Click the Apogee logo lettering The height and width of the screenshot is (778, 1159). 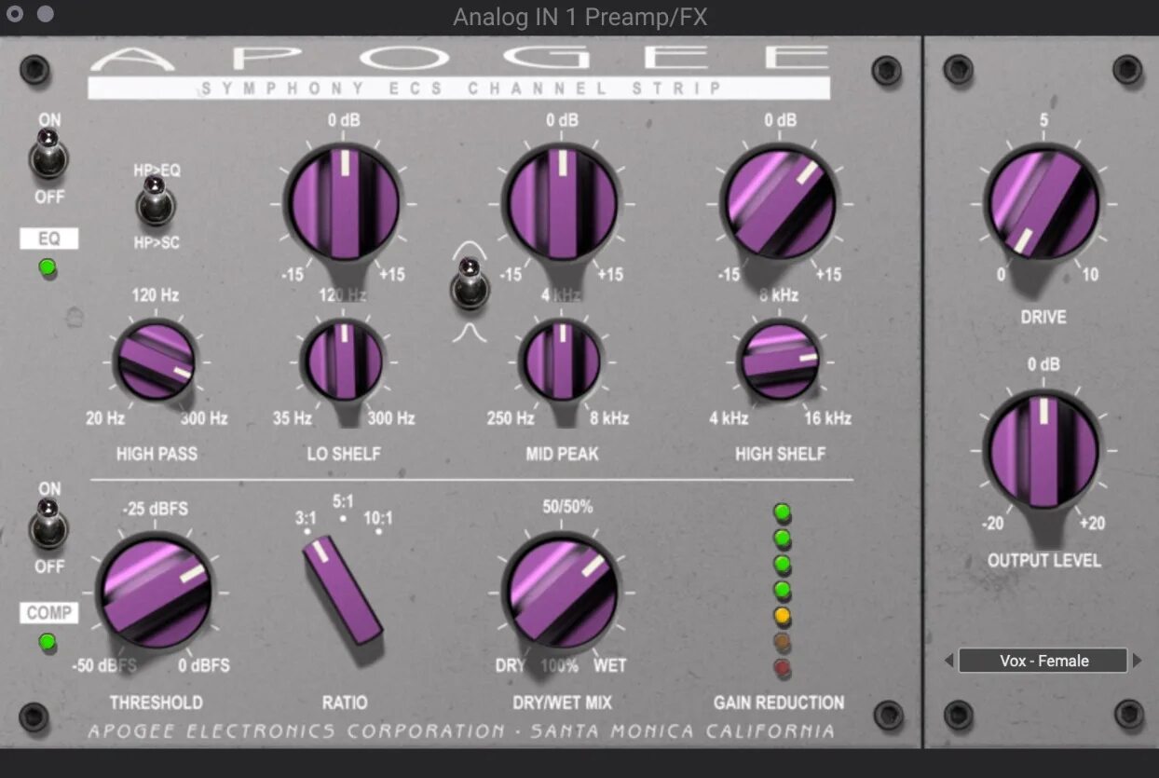click(459, 58)
